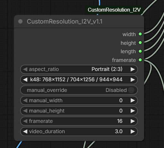Click the width output socket dot

tap(140, 34)
